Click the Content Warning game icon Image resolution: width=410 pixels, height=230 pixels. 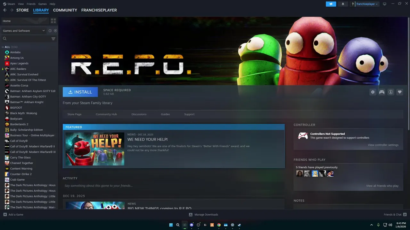coord(7,169)
